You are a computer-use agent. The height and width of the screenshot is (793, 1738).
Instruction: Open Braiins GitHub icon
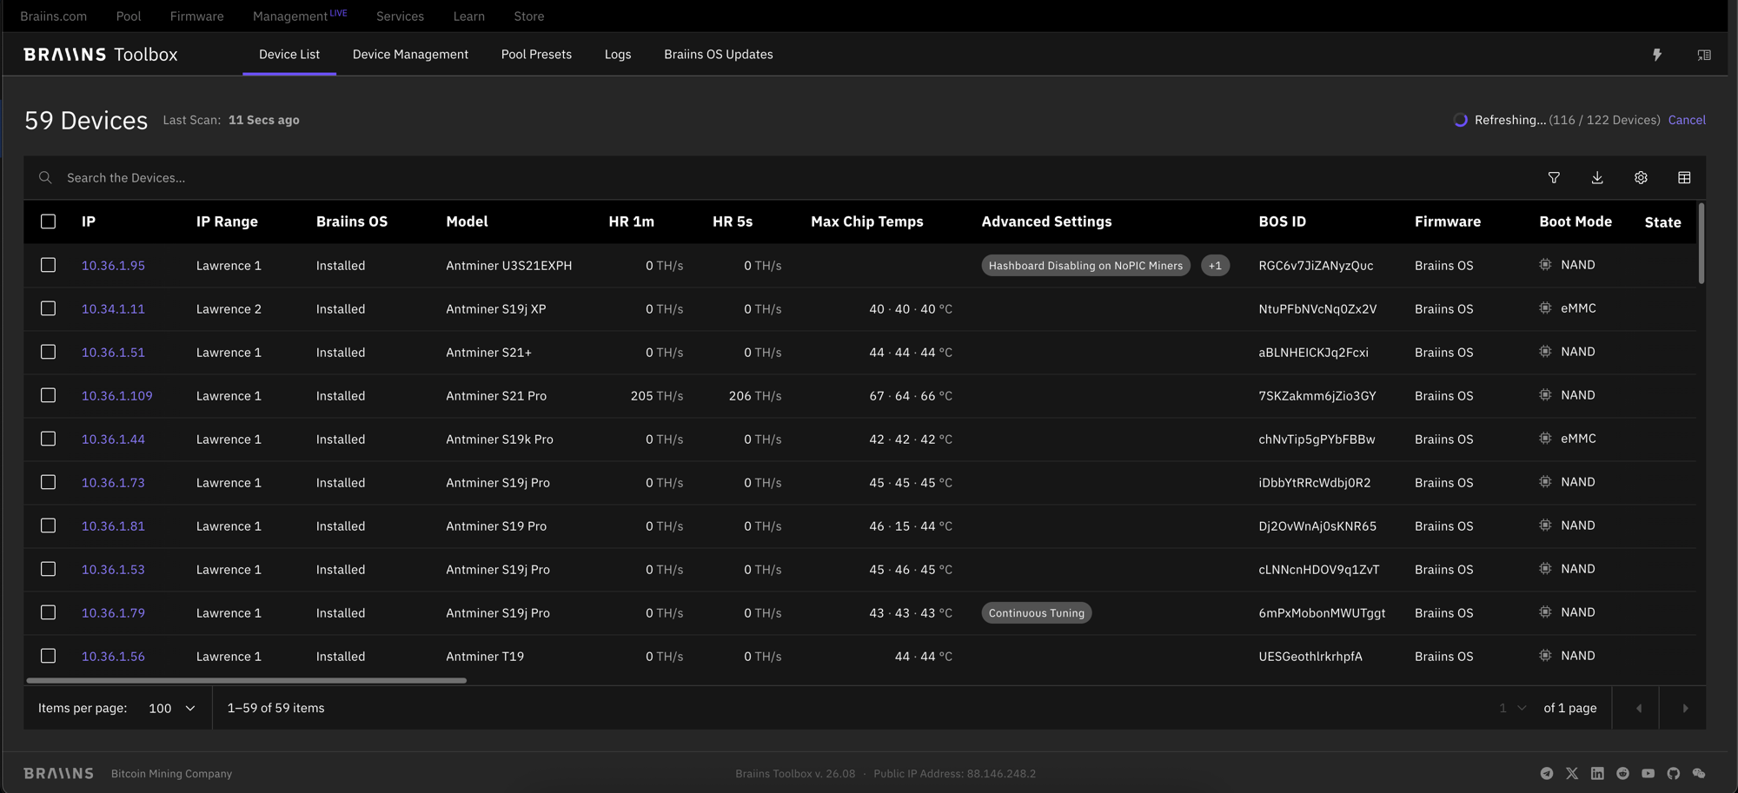(x=1674, y=773)
